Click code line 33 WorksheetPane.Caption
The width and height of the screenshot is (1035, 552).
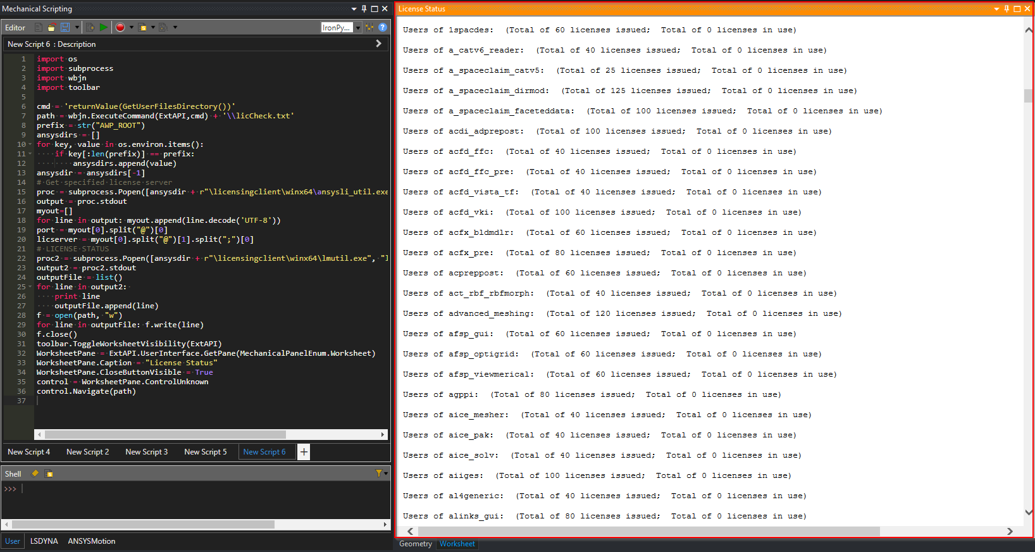click(x=127, y=363)
